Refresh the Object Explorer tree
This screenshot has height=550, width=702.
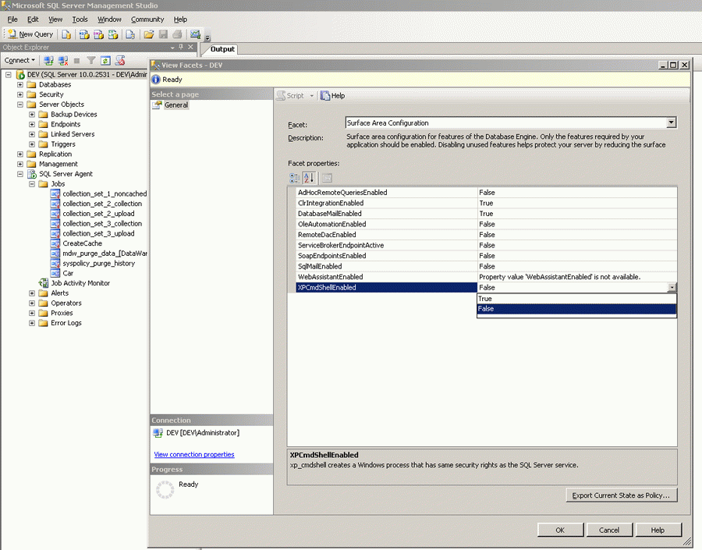coord(105,61)
